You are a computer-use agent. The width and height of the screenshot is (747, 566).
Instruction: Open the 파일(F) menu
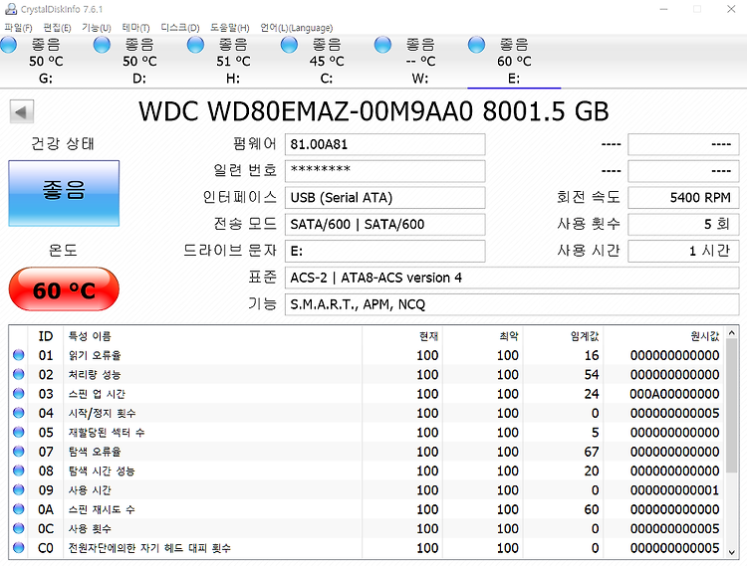pyautogui.click(x=18, y=28)
